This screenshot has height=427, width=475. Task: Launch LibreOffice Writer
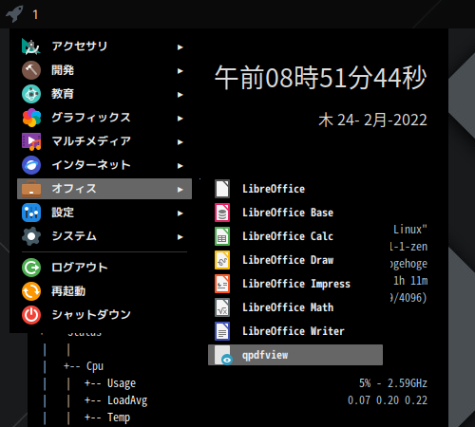(x=295, y=331)
